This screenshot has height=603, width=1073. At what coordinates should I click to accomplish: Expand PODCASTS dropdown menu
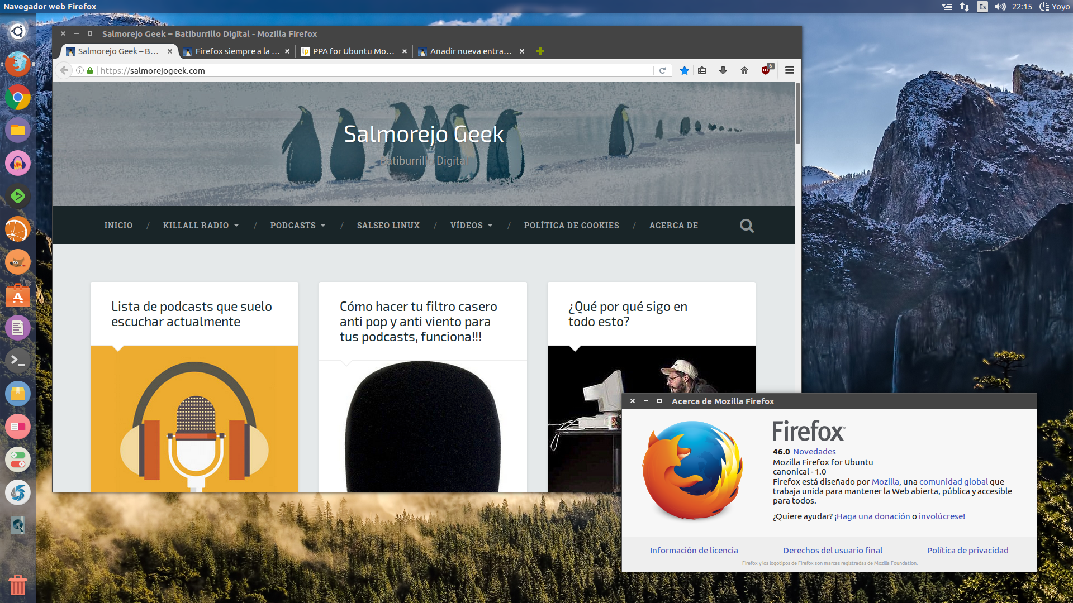pyautogui.click(x=298, y=226)
